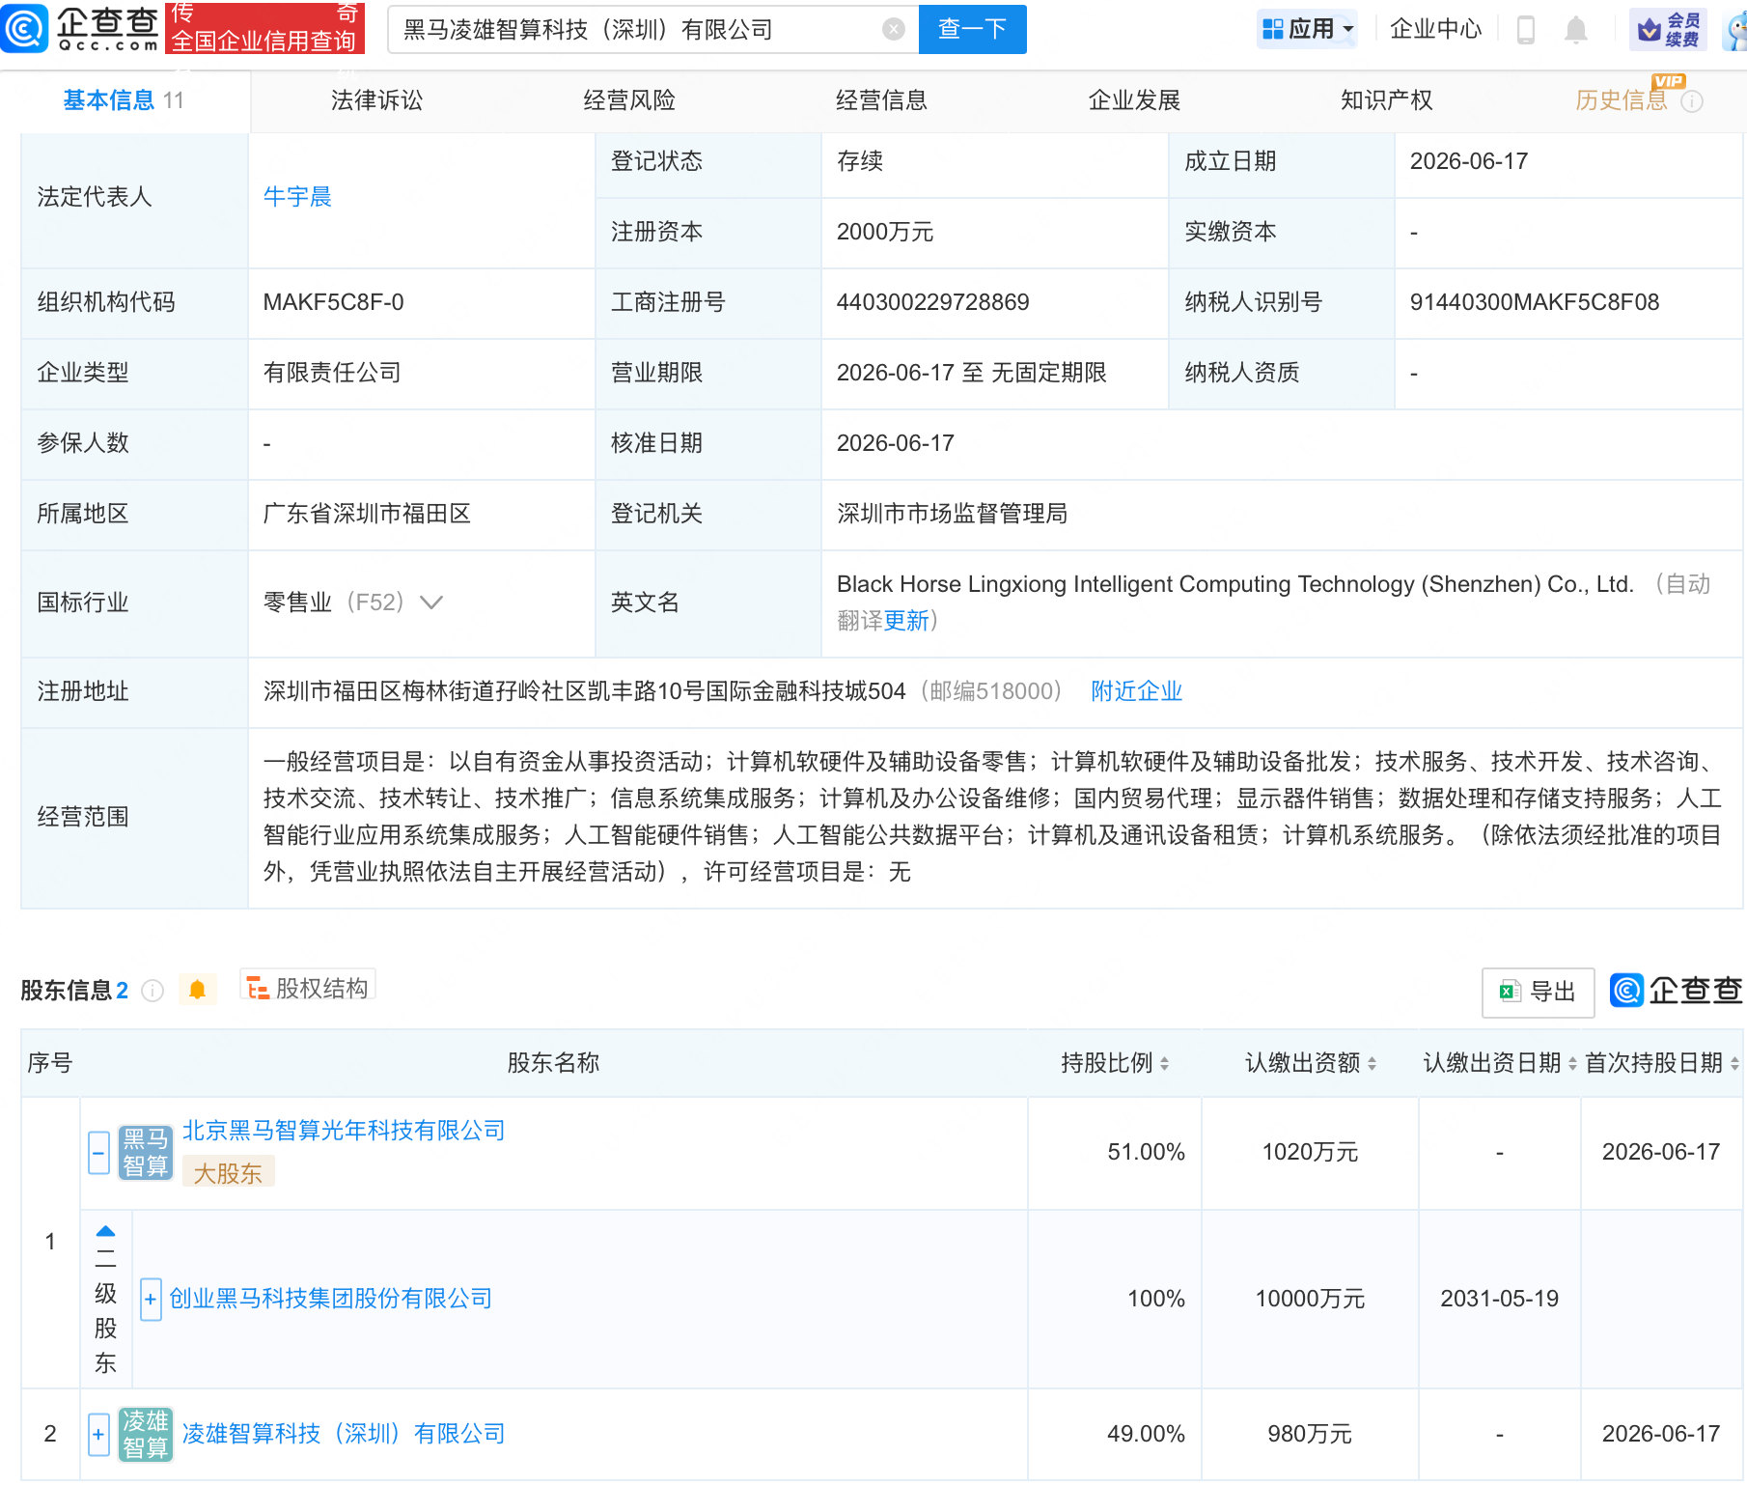Open 凌雄智算 company logo
Image resolution: width=1747 pixels, height=1485 pixels.
tap(146, 1434)
